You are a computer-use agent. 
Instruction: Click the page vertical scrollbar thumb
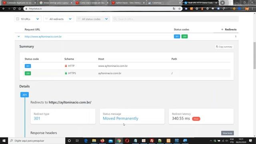pyautogui.click(x=254, y=56)
